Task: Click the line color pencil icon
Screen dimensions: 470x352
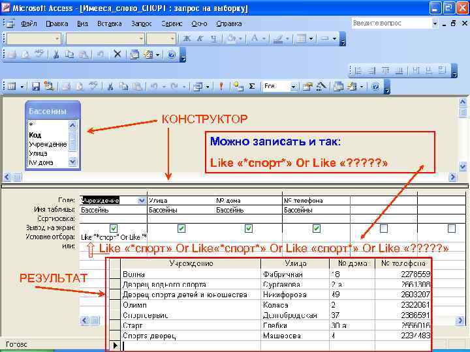Action: 278,39
